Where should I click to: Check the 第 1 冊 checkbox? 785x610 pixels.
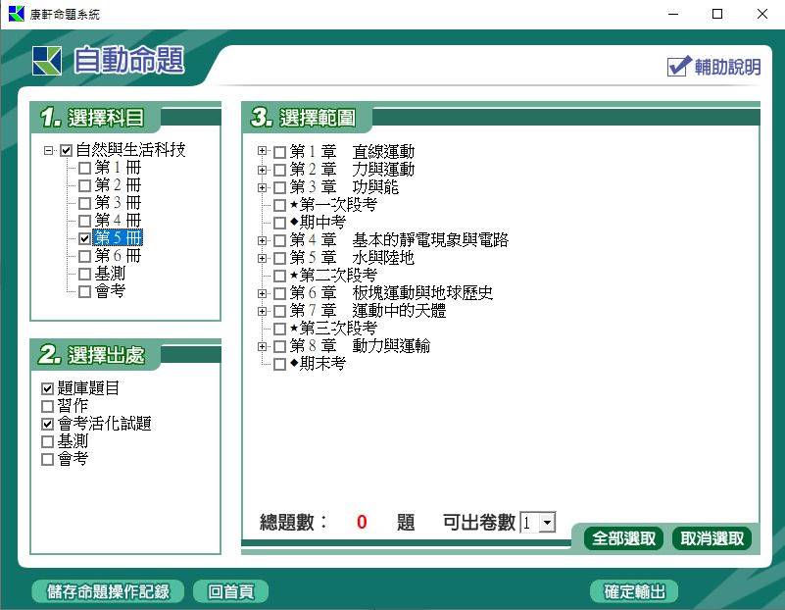coord(84,168)
